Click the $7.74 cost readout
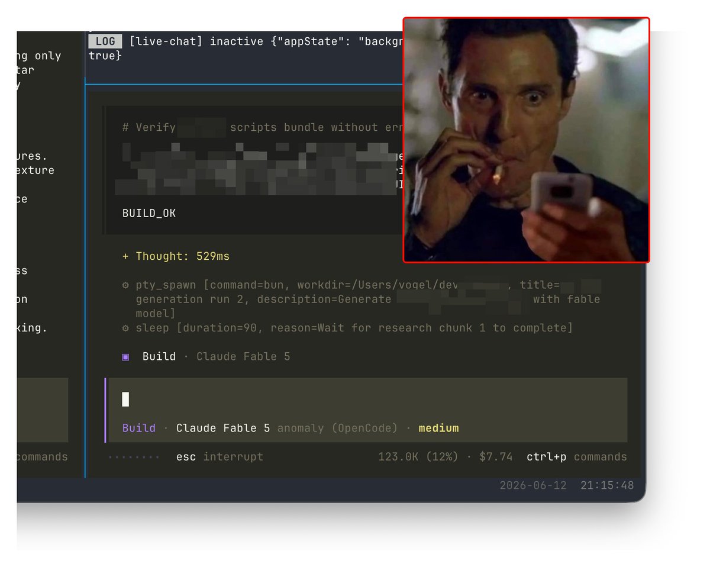This screenshot has height=567, width=710. click(x=496, y=457)
